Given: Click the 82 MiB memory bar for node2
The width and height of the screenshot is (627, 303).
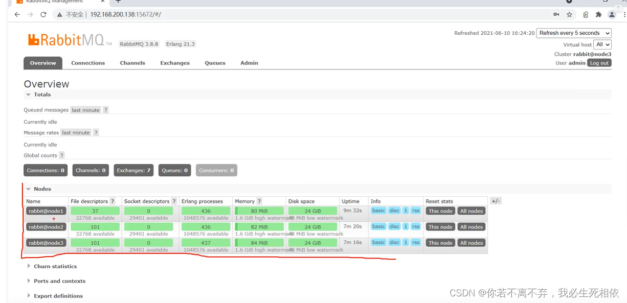Looking at the screenshot, I should 259,227.
